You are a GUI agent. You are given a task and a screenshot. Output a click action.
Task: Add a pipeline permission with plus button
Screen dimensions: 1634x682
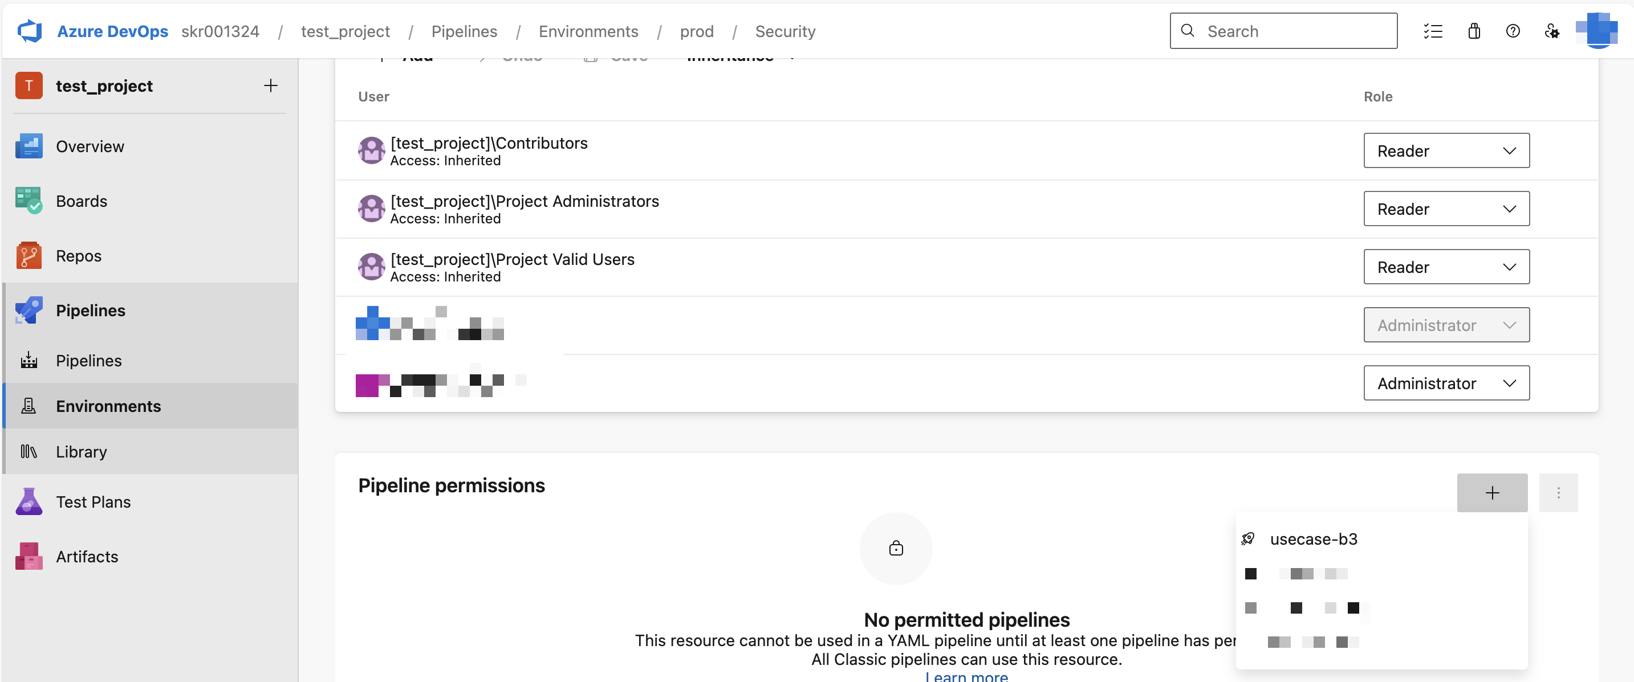click(1492, 492)
